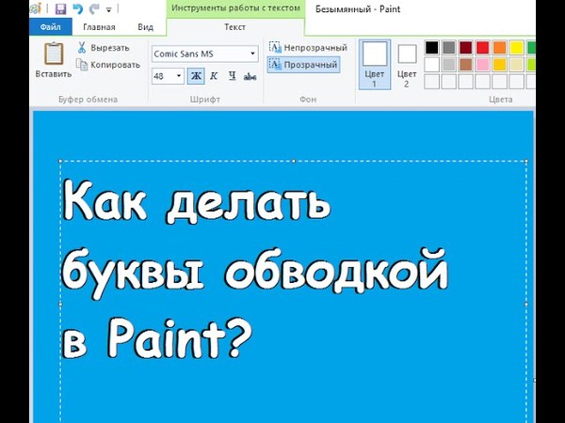Pick the brown color swatch
Viewport: 565px width, 423px height.
(465, 65)
